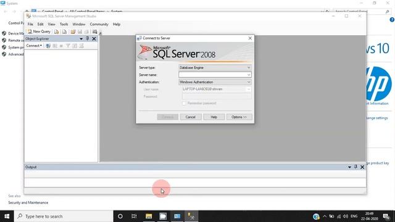Image resolution: width=395 pixels, height=222 pixels.
Task: Click the volume speaker icon in the tray
Action: coord(346,216)
